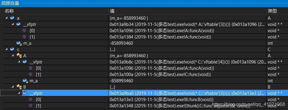
Task: Click the [0] index in B::funcB(void) row
Action: pos(38,100)
